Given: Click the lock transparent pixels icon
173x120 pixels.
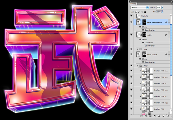Looking at the screenshot, I should pos(136,12).
